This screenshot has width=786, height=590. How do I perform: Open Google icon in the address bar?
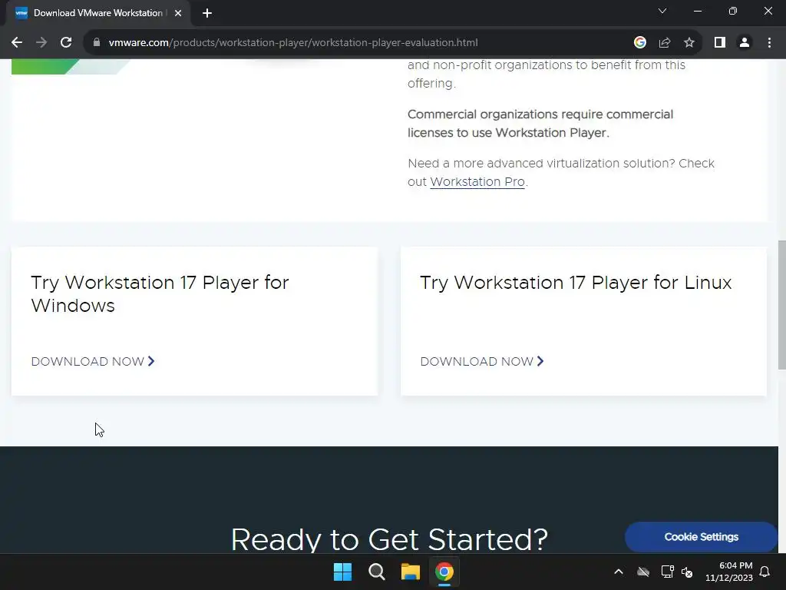pyautogui.click(x=639, y=43)
